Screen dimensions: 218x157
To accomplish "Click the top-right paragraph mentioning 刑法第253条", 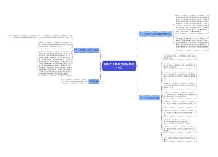I will pyautogui.click(x=192, y=24).
